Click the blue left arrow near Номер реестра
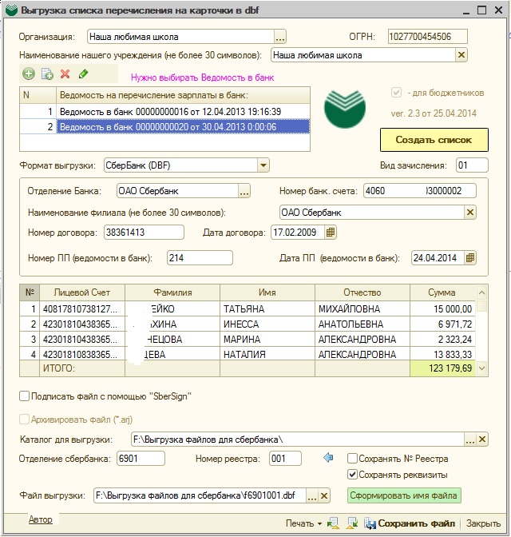The width and height of the screenshot is (511, 537). (x=328, y=458)
